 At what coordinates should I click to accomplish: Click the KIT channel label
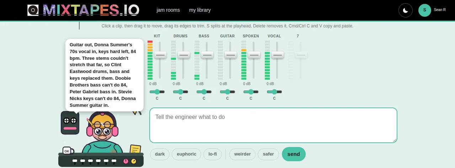(x=157, y=36)
